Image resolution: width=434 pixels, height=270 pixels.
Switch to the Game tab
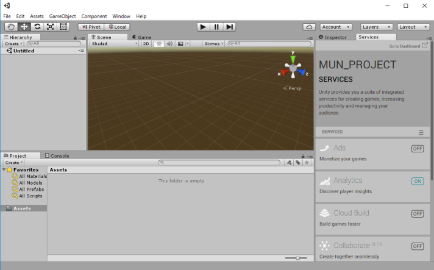coord(141,37)
